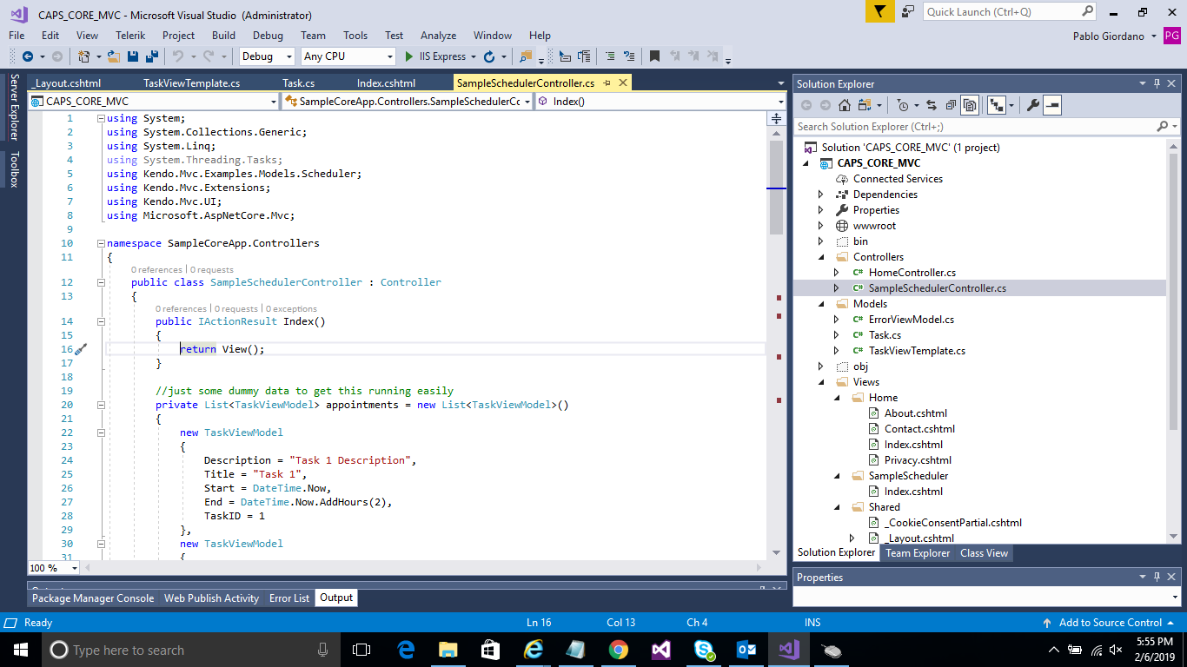The height and width of the screenshot is (667, 1187).
Task: Click the Navigate Backward toolbar icon
Action: pos(28,56)
